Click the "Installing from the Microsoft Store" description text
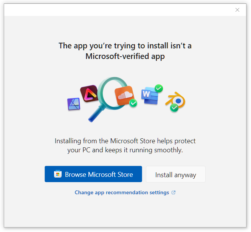 125,141
